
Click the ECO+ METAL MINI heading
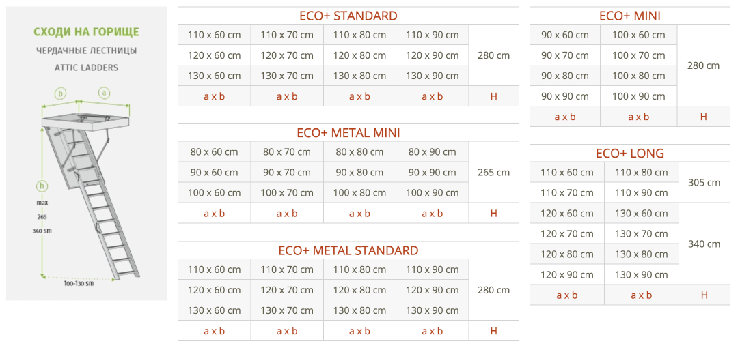(348, 133)
